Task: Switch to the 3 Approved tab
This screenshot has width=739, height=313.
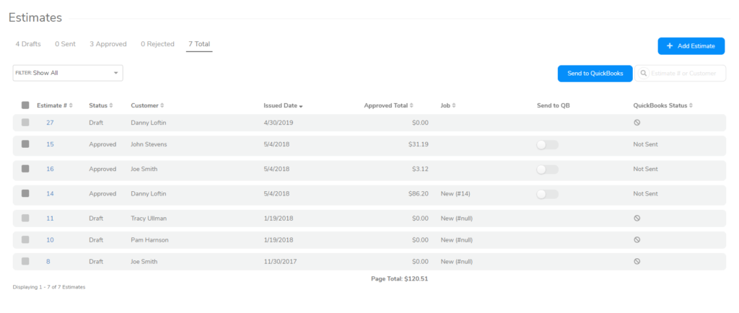Action: (108, 44)
